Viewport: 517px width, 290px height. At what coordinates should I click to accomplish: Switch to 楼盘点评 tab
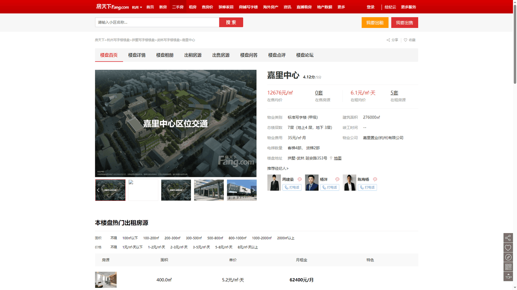pyautogui.click(x=277, y=55)
